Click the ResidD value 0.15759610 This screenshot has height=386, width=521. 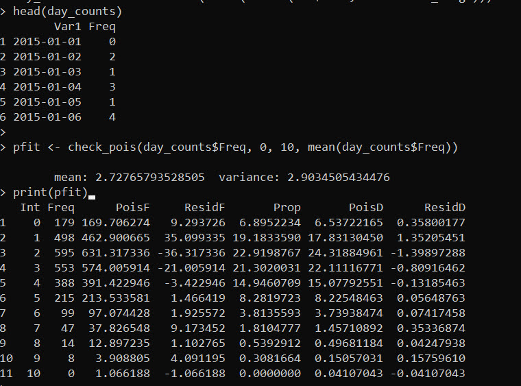(431, 359)
